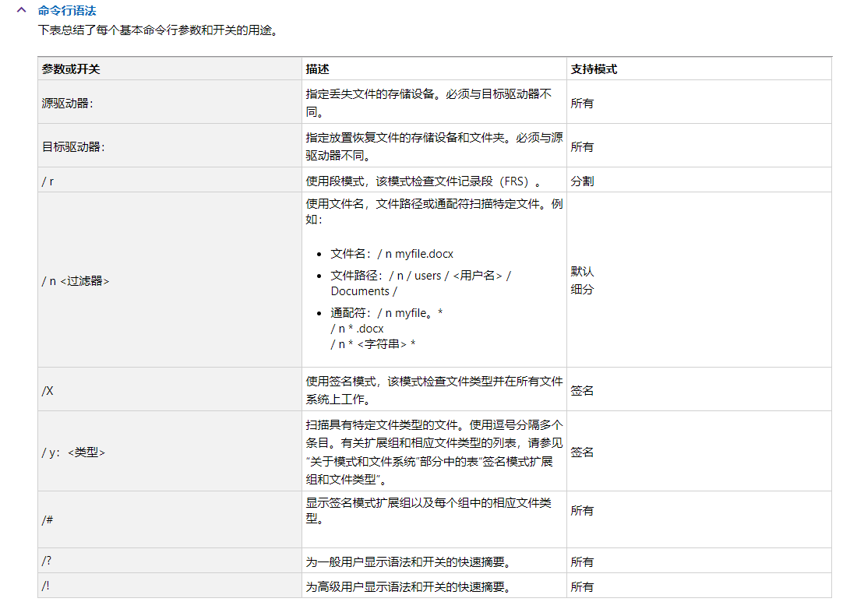Select the 参数或开关 column header
This screenshot has width=843, height=609.
(65, 69)
